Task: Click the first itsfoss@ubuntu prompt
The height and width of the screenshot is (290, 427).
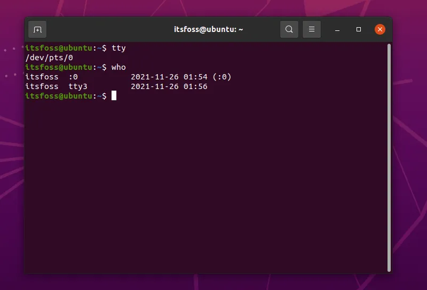Action: (59, 48)
